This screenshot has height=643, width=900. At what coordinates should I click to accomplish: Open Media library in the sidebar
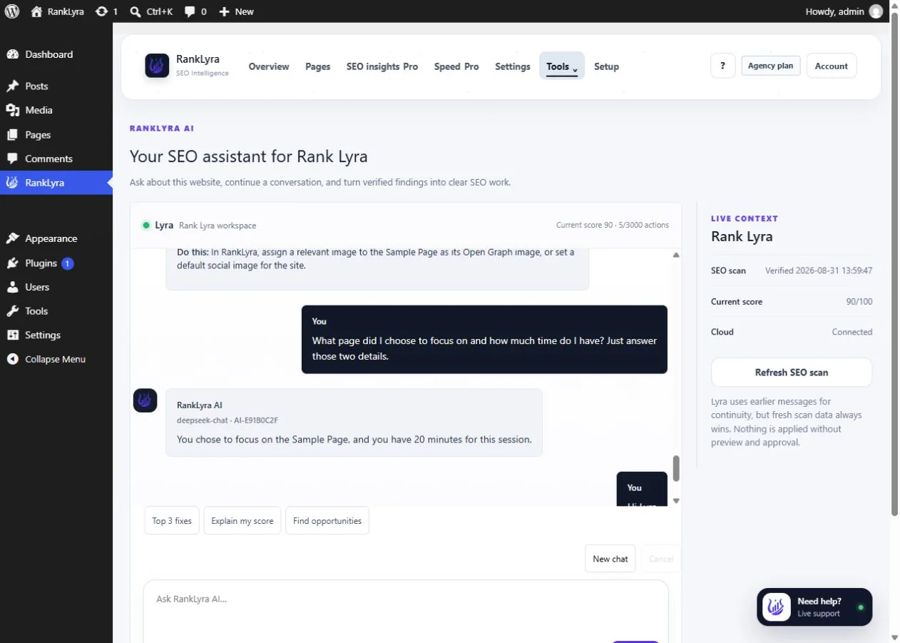point(56,110)
